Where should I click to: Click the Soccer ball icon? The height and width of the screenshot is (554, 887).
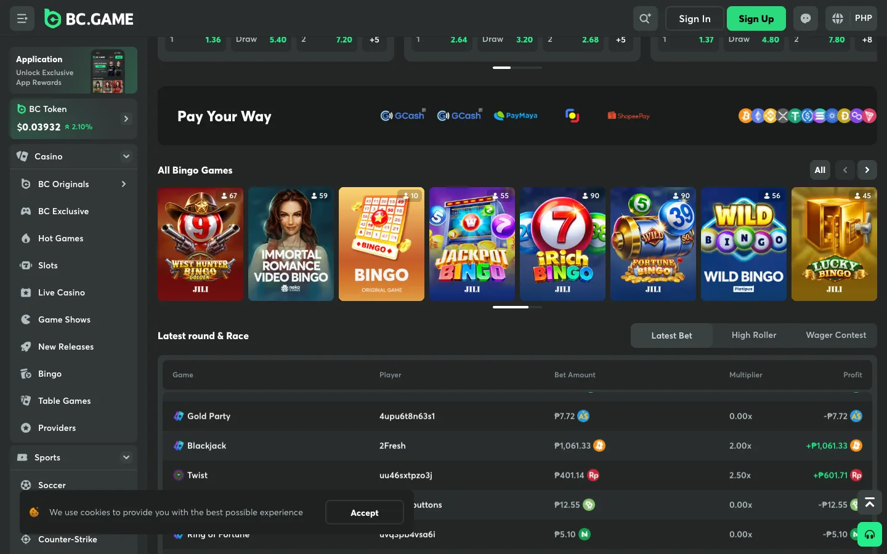pos(26,485)
